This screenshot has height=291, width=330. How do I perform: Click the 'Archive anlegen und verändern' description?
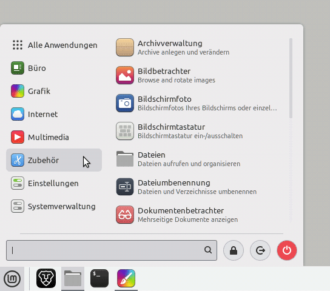pyautogui.click(x=184, y=52)
